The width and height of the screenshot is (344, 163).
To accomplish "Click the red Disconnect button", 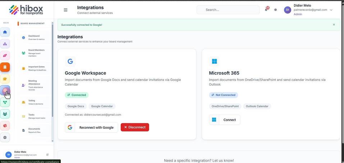I will 135,127.
